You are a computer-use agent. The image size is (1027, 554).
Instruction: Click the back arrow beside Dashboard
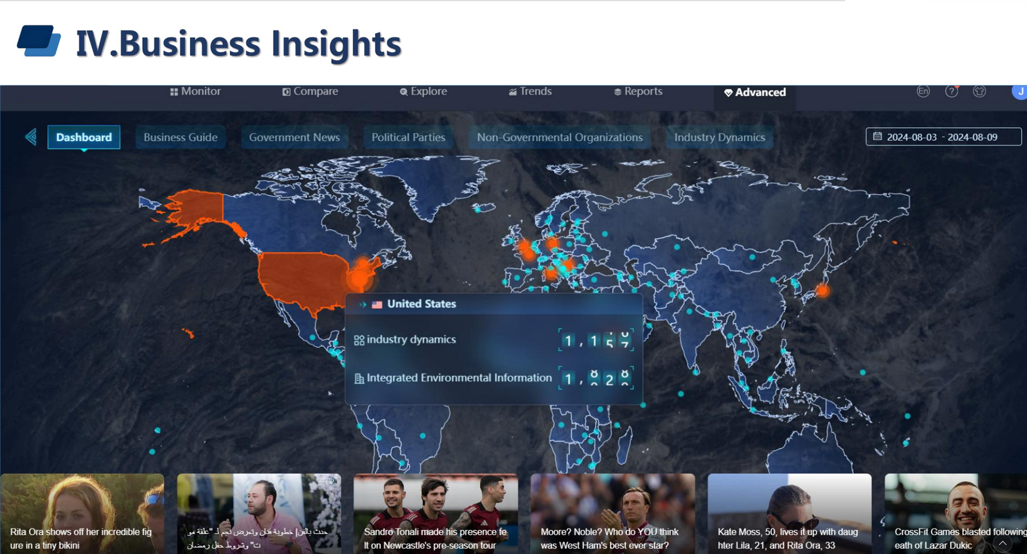pyautogui.click(x=31, y=137)
